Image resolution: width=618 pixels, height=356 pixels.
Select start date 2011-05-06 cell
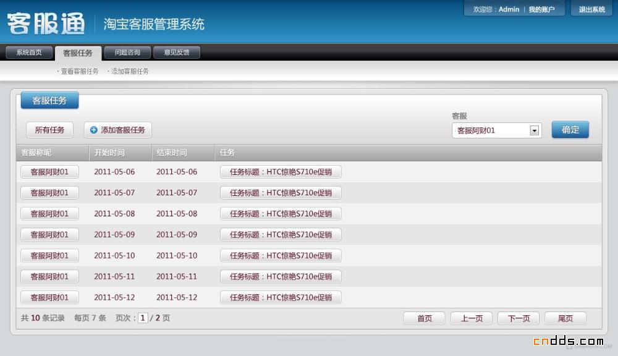(114, 172)
